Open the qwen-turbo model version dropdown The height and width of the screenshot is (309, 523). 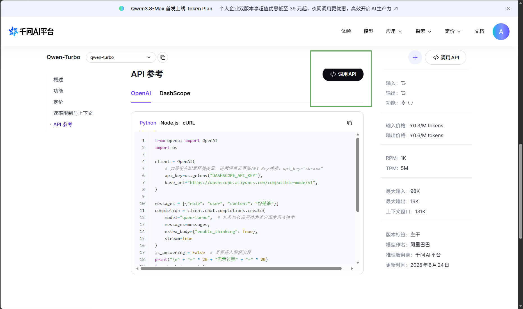coord(121,57)
